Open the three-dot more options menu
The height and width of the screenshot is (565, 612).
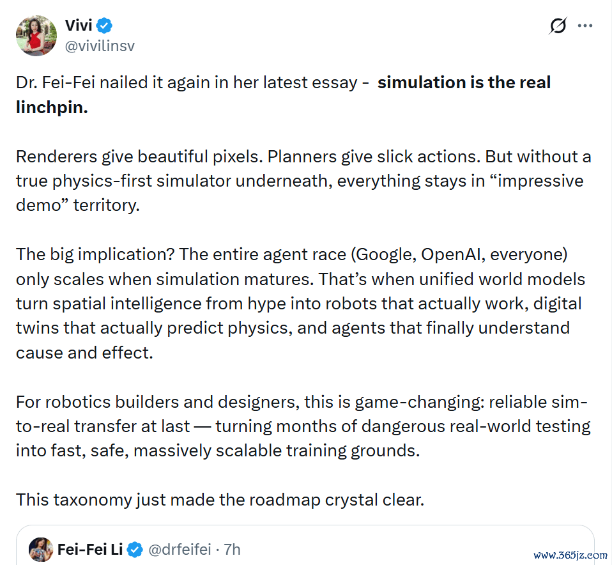(x=585, y=26)
